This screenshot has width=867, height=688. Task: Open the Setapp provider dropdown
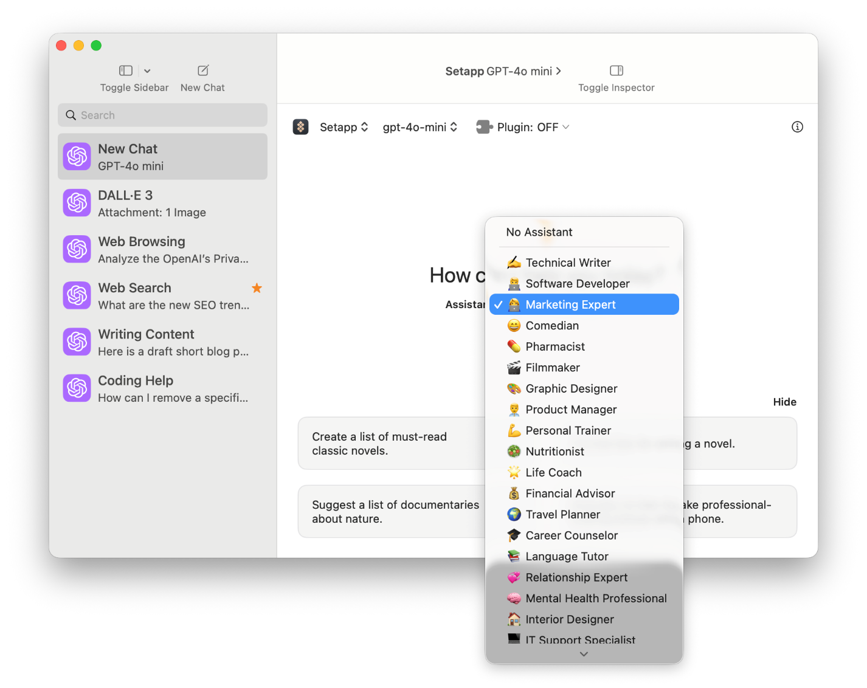344,127
